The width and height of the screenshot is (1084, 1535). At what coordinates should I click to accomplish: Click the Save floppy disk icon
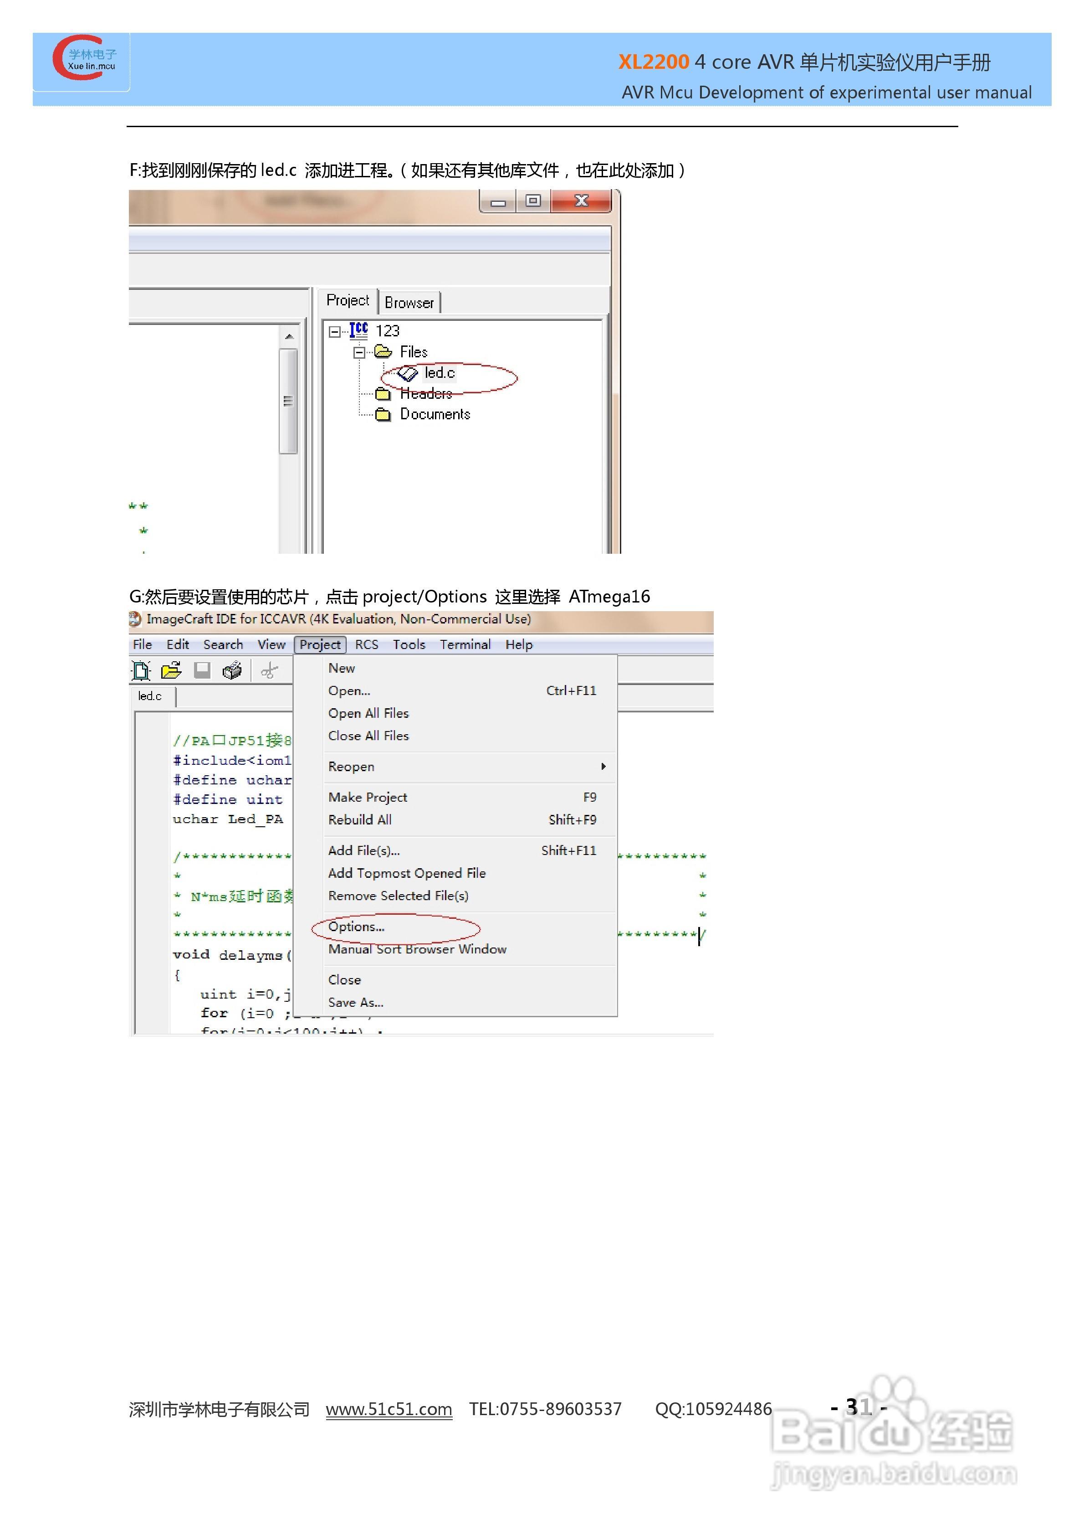pyautogui.click(x=202, y=670)
